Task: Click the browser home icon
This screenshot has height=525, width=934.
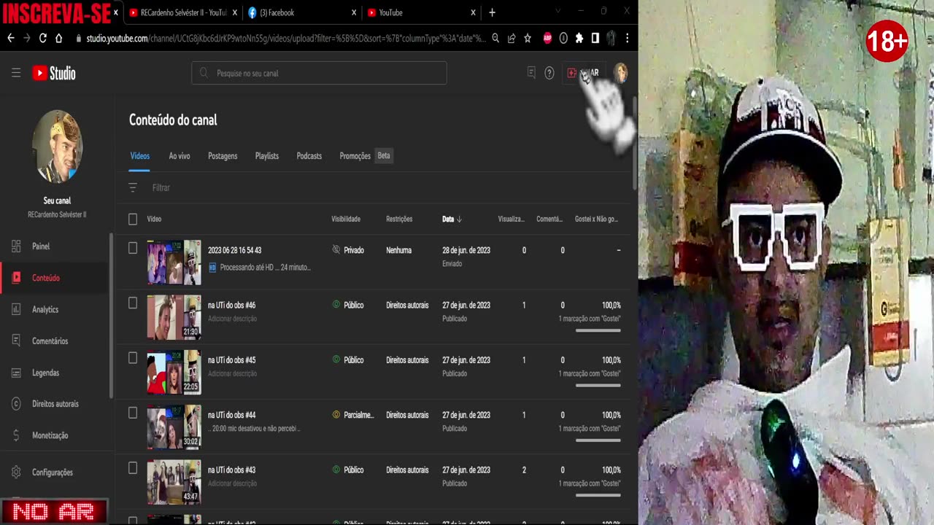Action: (x=59, y=38)
